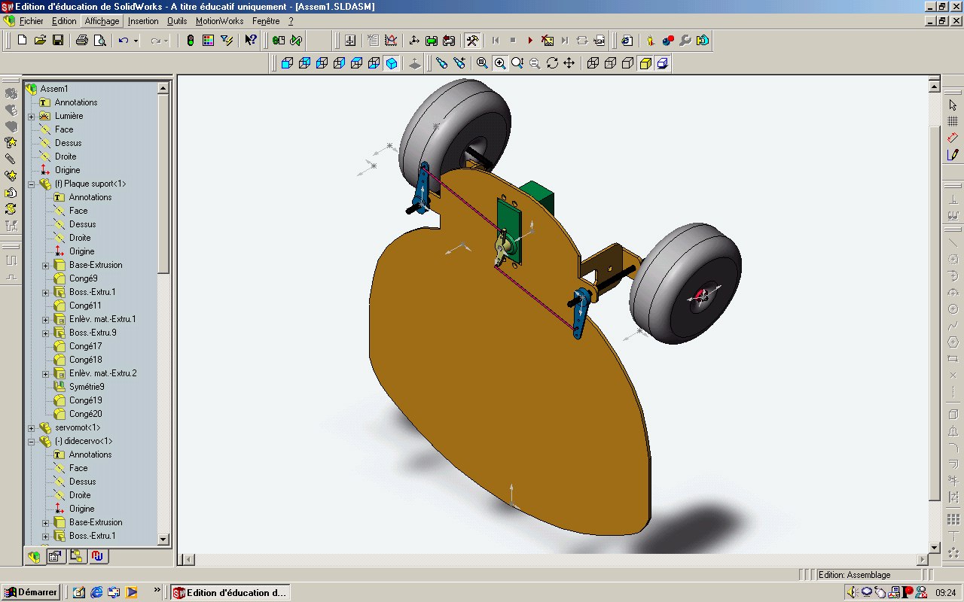Select the Isometric view cube icon
964x602 pixels.
click(x=392, y=63)
